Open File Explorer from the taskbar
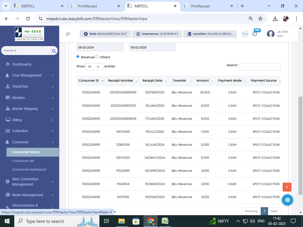Viewport: 303px width, 227px height. coord(122,221)
